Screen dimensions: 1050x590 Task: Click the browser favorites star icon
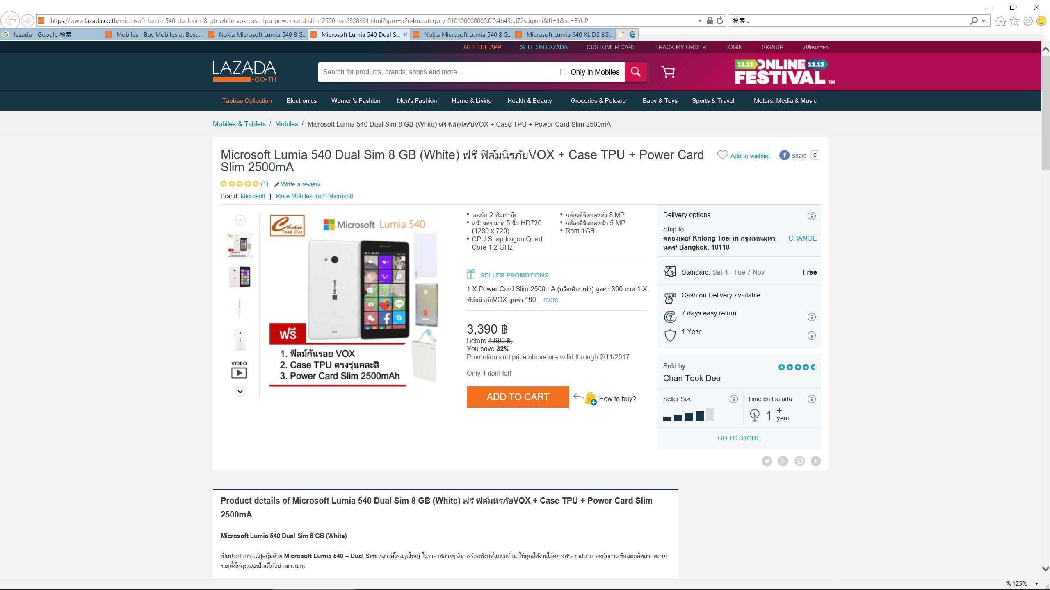click(x=1014, y=20)
